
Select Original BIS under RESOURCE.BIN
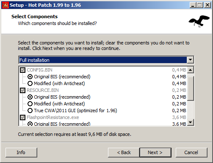point(30,97)
